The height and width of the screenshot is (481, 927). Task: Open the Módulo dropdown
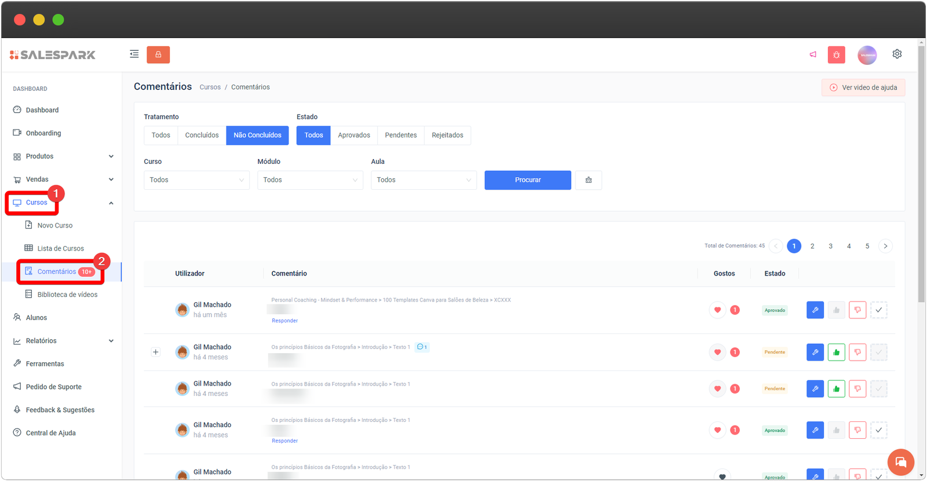(310, 180)
